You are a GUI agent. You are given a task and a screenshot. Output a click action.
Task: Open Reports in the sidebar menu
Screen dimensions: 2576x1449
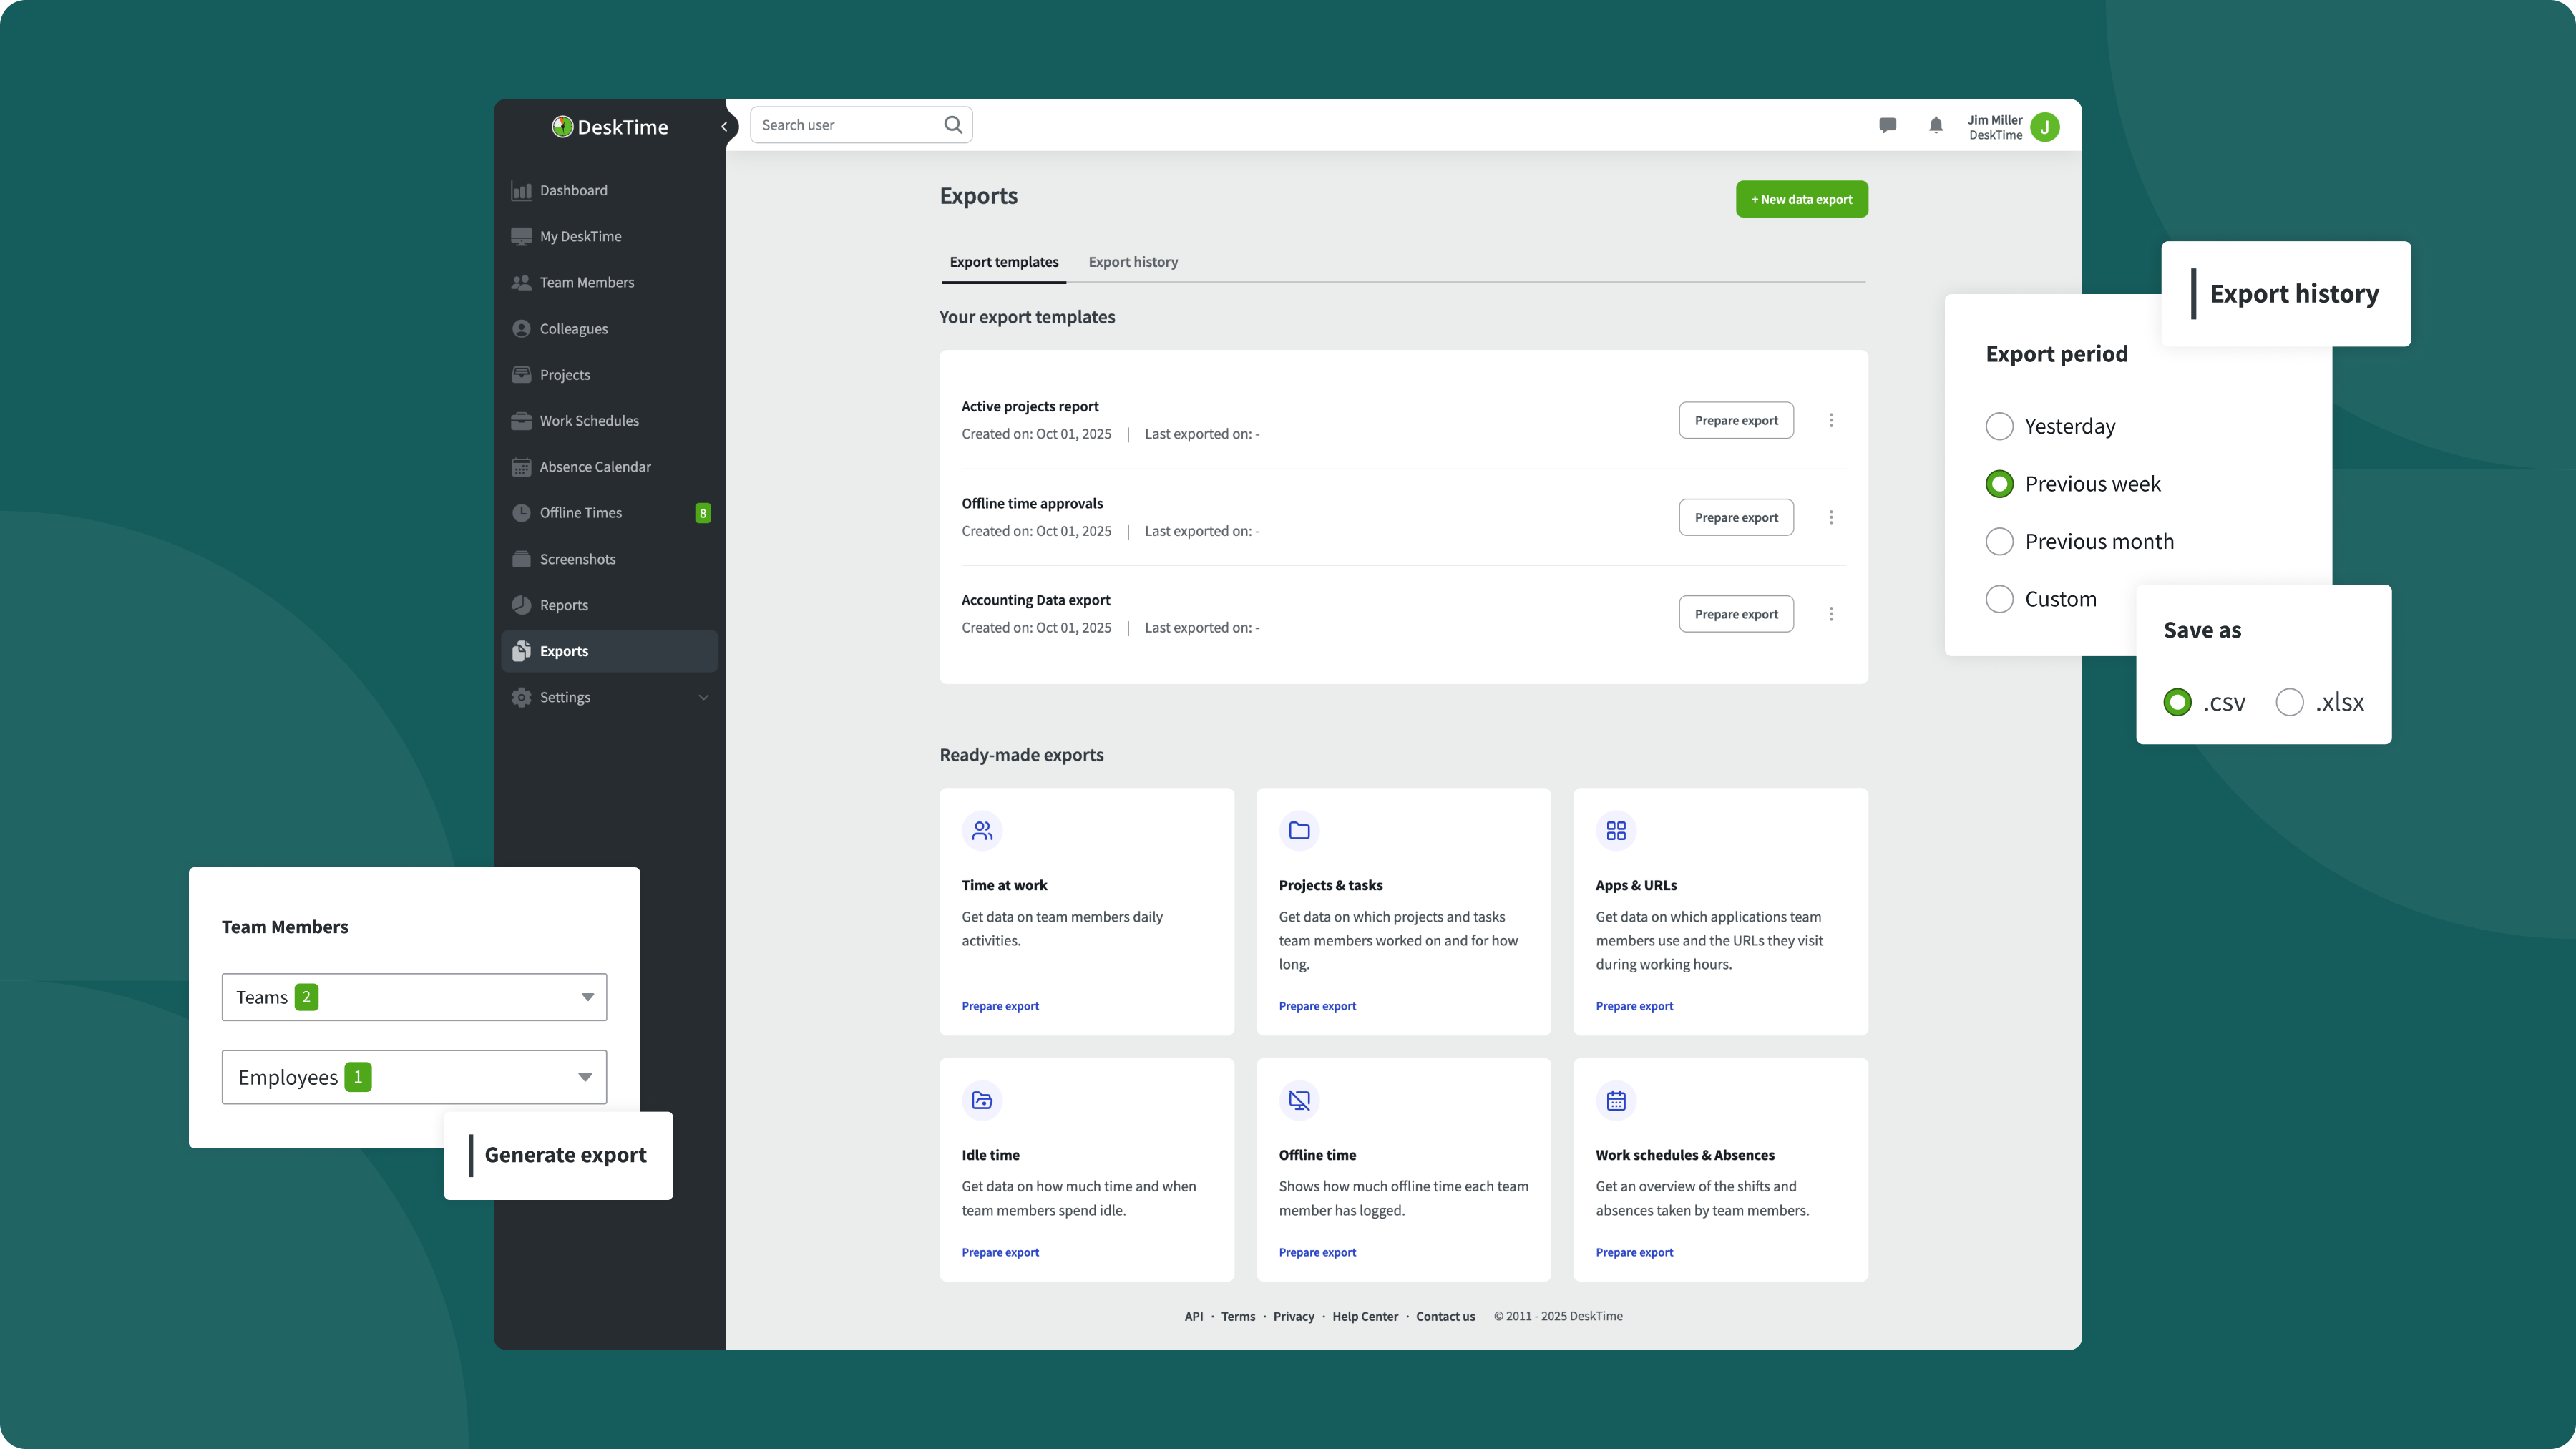tap(563, 605)
